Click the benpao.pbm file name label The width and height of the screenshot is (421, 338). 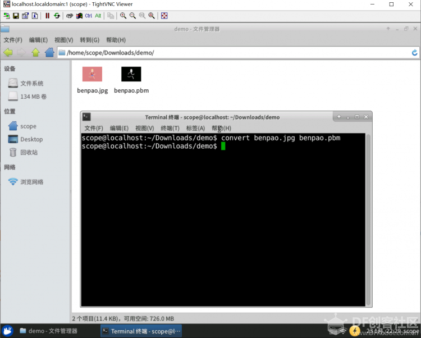click(131, 90)
